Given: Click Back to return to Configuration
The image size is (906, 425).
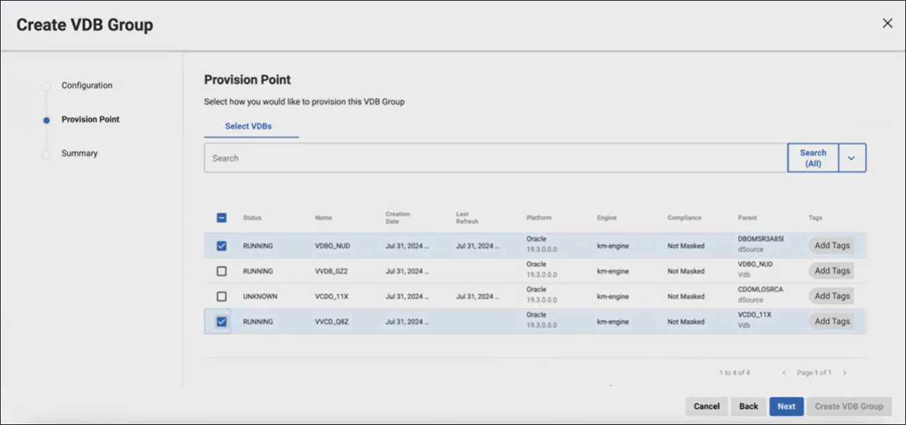Looking at the screenshot, I should (x=748, y=406).
